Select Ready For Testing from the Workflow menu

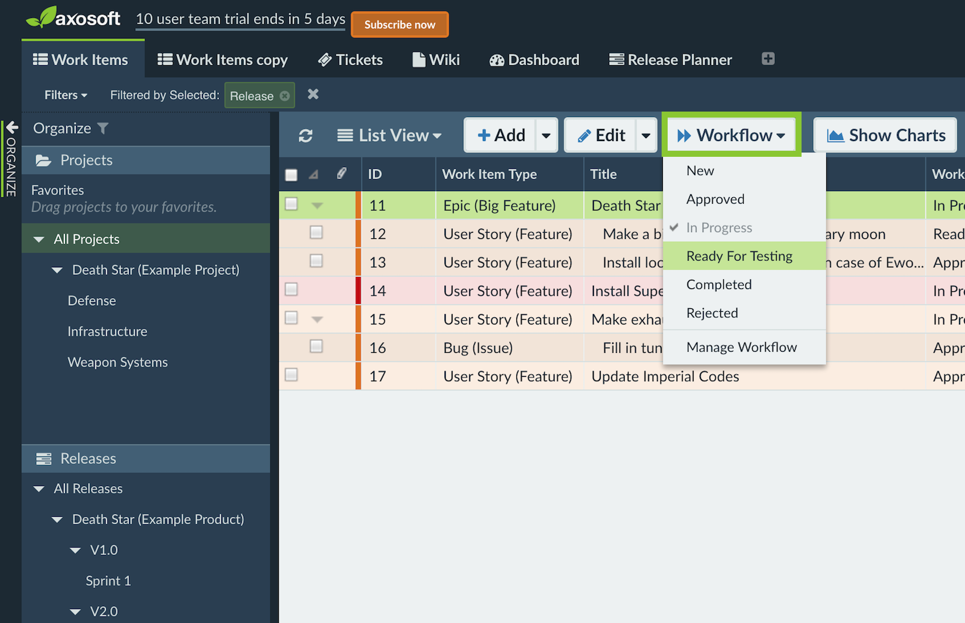tap(739, 256)
